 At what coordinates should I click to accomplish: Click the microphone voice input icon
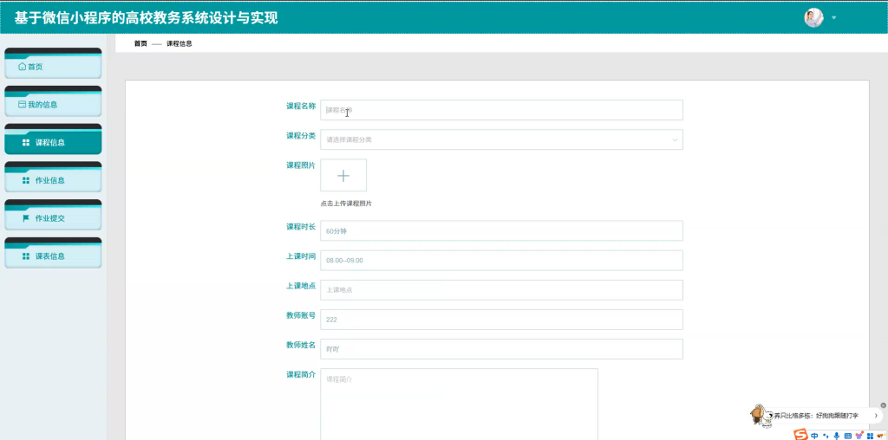click(837, 436)
